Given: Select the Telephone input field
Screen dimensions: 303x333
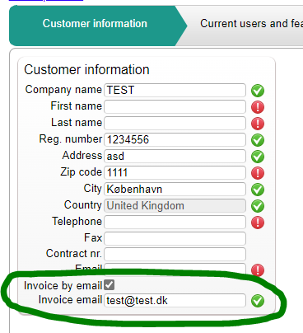Looking at the screenshot, I should click(175, 222).
